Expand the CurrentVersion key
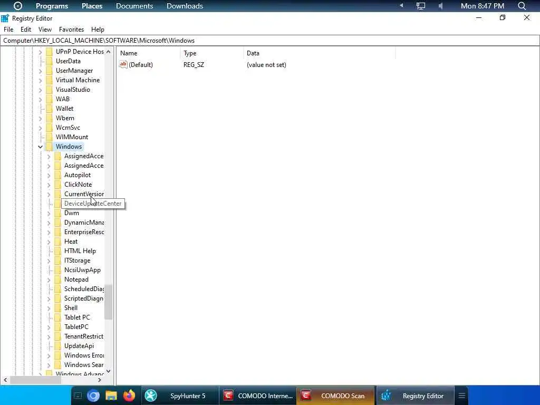Image resolution: width=540 pixels, height=405 pixels. coord(49,194)
